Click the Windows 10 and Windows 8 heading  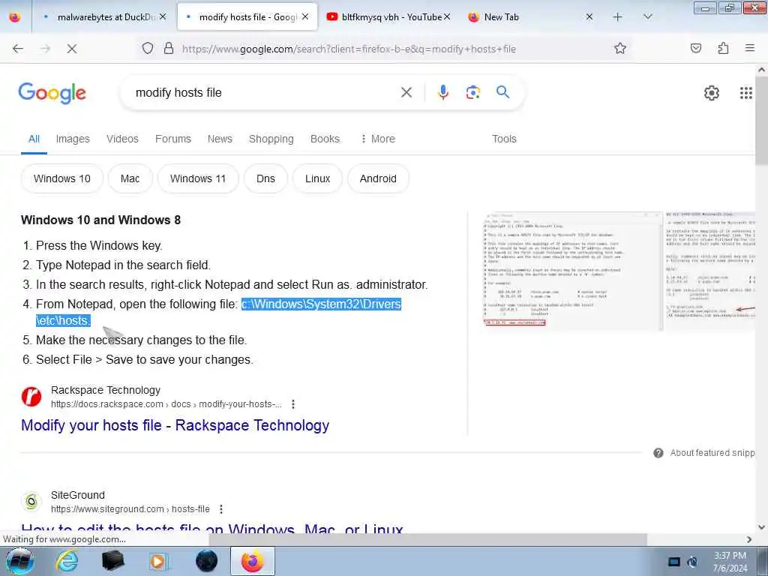(x=101, y=220)
